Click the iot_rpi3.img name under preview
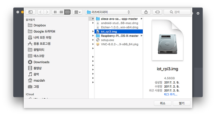Viewport: 216px width, 116px height. (167, 69)
